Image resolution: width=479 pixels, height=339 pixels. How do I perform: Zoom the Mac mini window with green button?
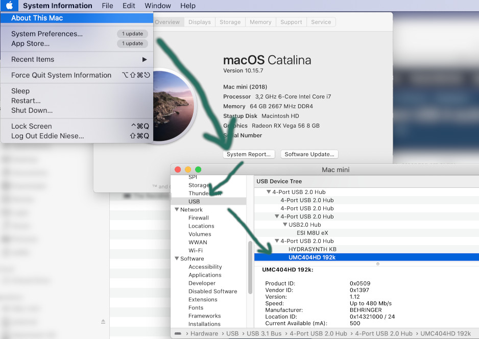pyautogui.click(x=198, y=169)
